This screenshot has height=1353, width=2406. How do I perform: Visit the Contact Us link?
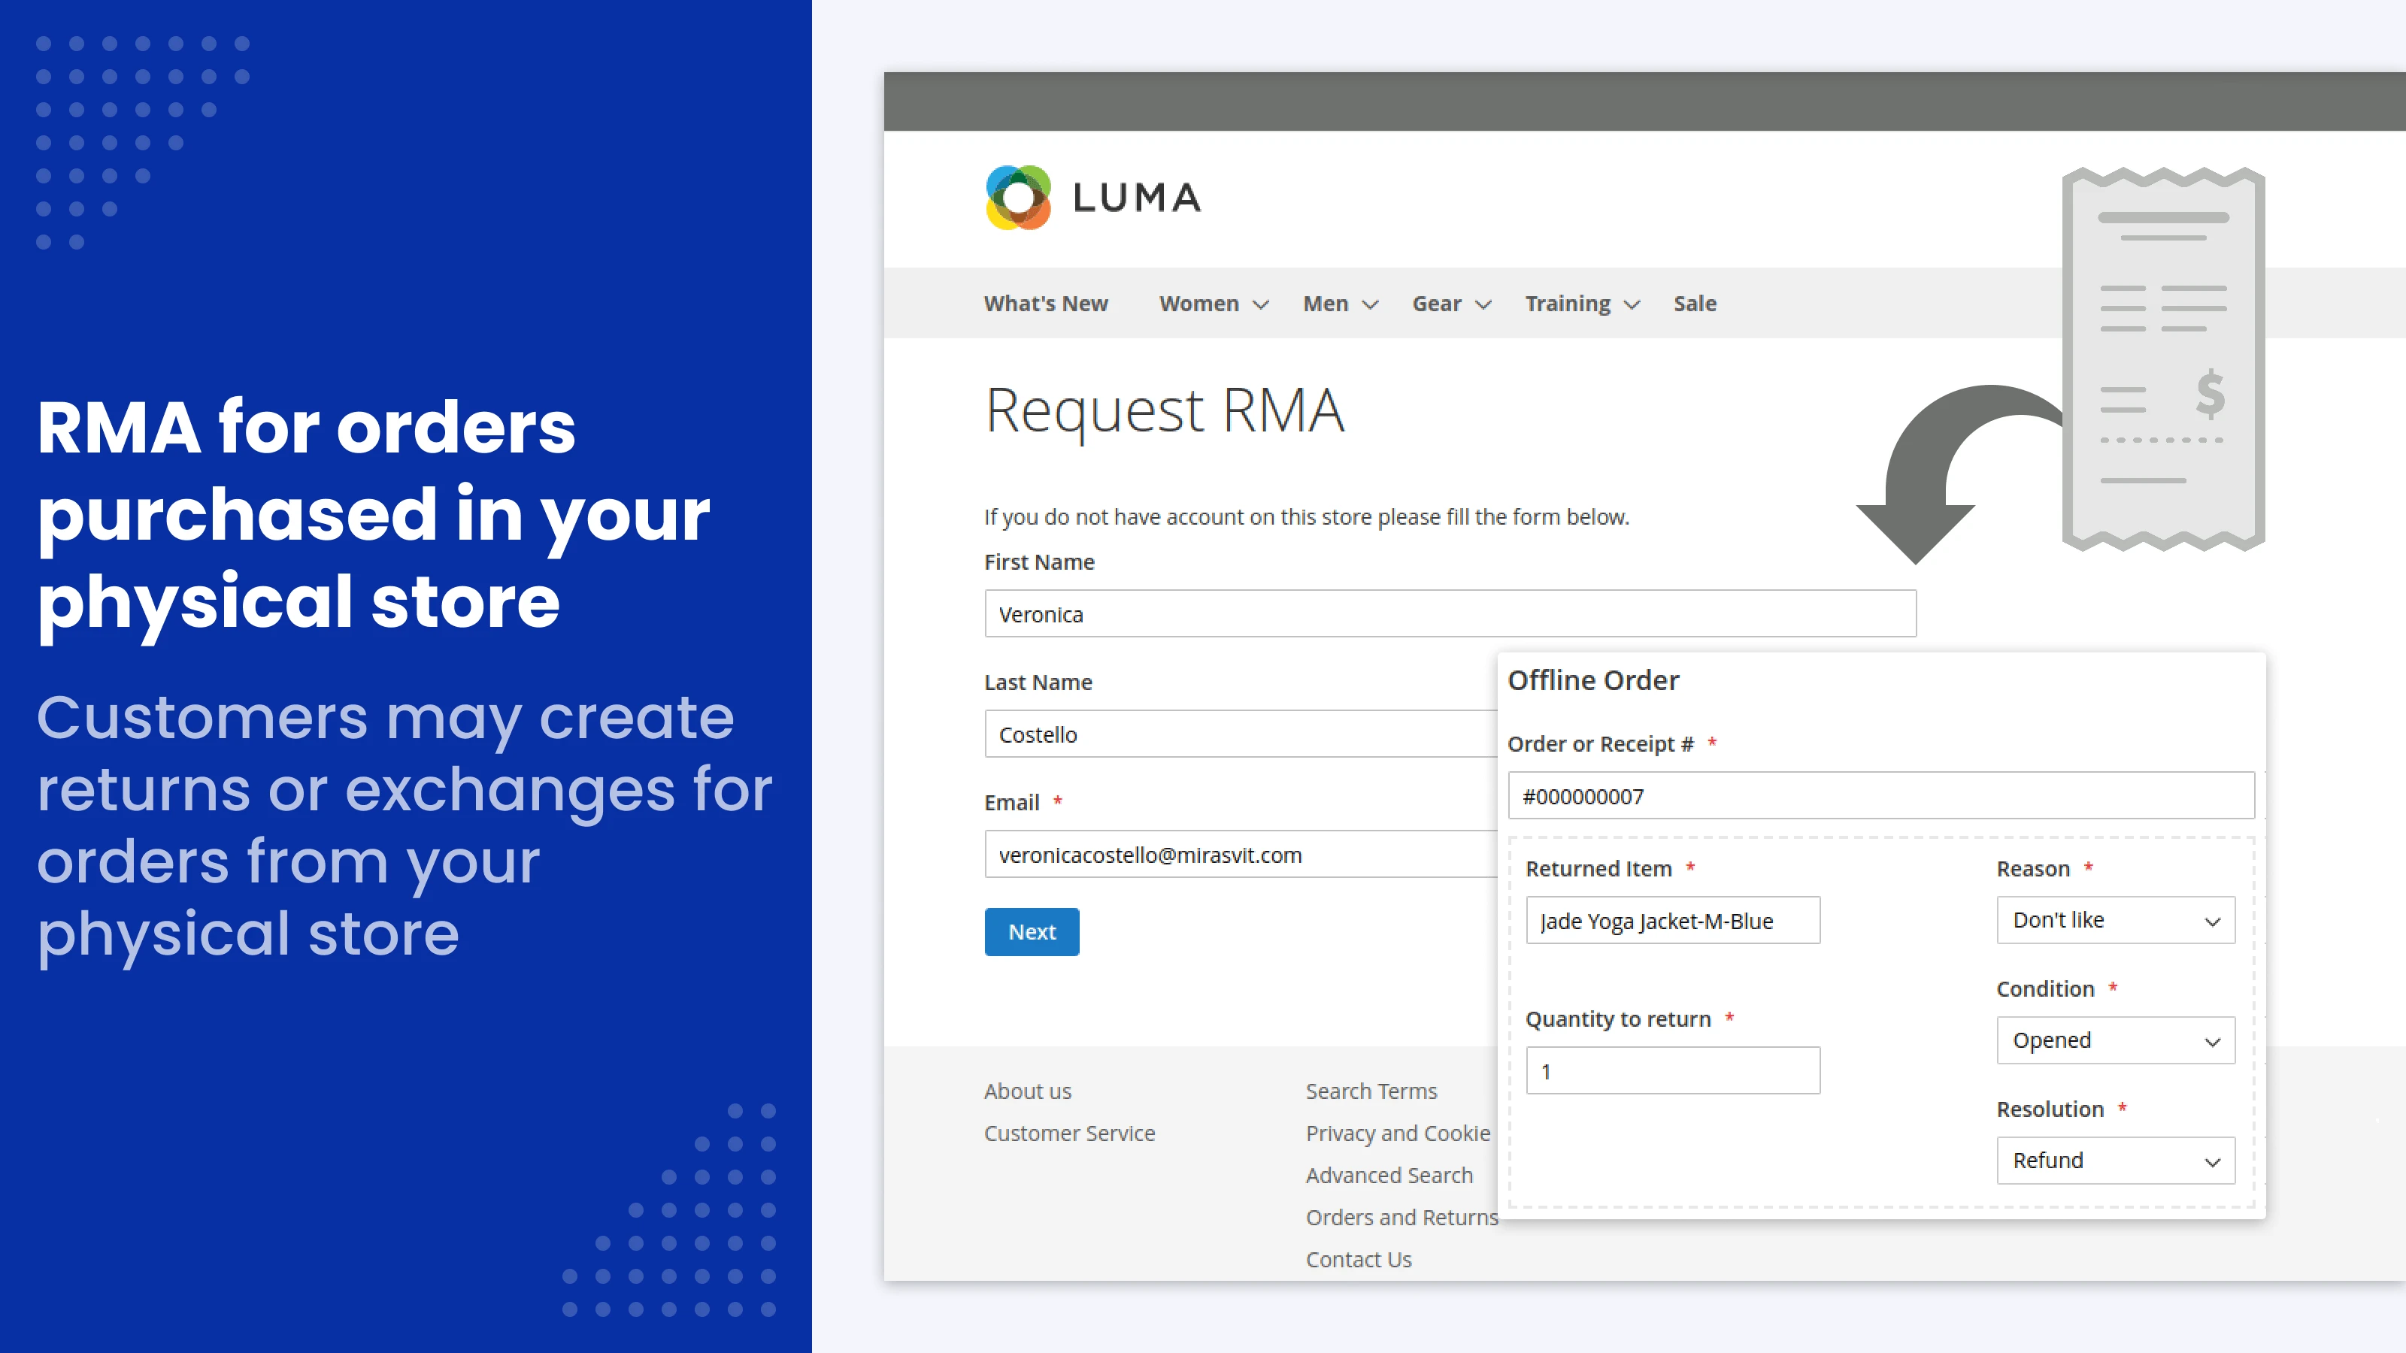point(1359,1259)
